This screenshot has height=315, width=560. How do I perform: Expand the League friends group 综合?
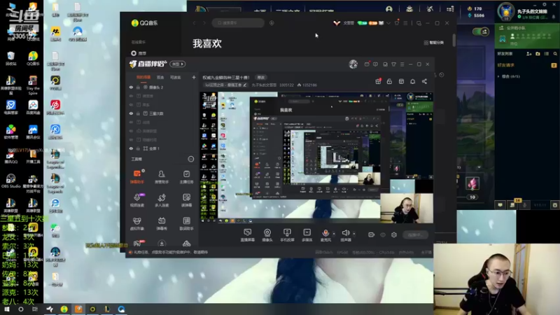point(498,76)
